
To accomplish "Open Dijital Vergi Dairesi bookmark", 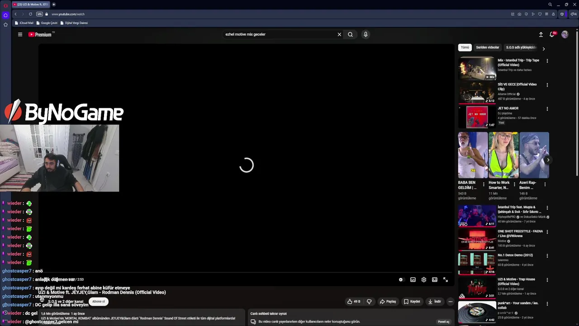I will (74, 23).
